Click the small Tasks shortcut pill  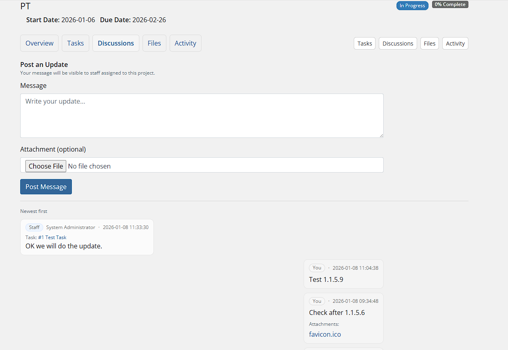click(365, 44)
